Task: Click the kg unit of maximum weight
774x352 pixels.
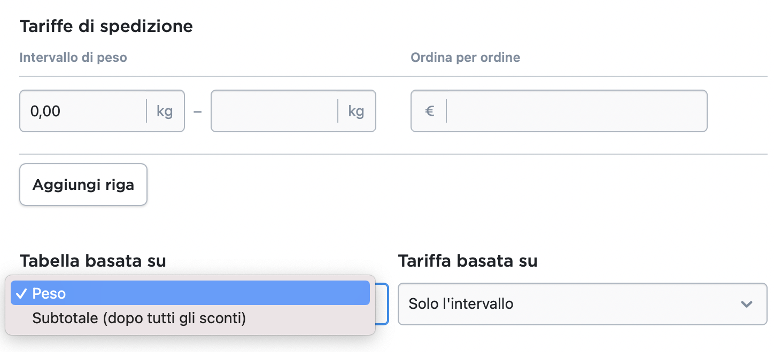Action: 356,111
